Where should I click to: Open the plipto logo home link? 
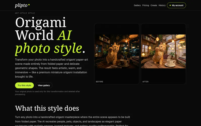22,5
